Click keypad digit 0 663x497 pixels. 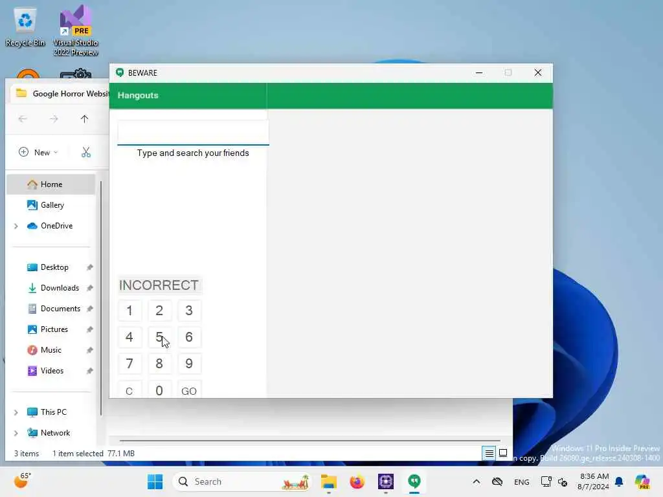pos(159,389)
